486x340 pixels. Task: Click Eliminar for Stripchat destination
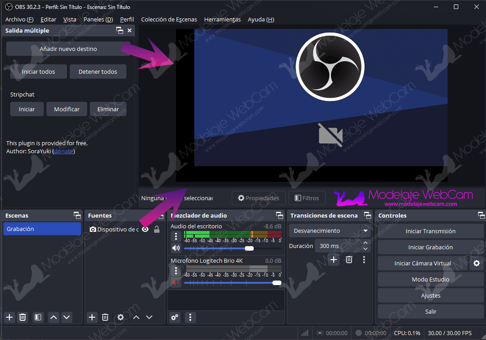[108, 109]
